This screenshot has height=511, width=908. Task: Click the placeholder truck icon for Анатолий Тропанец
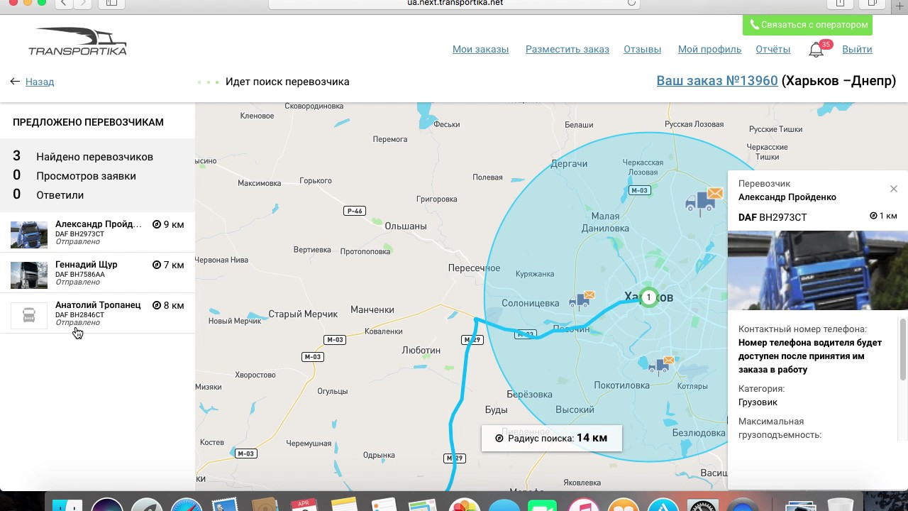click(29, 315)
